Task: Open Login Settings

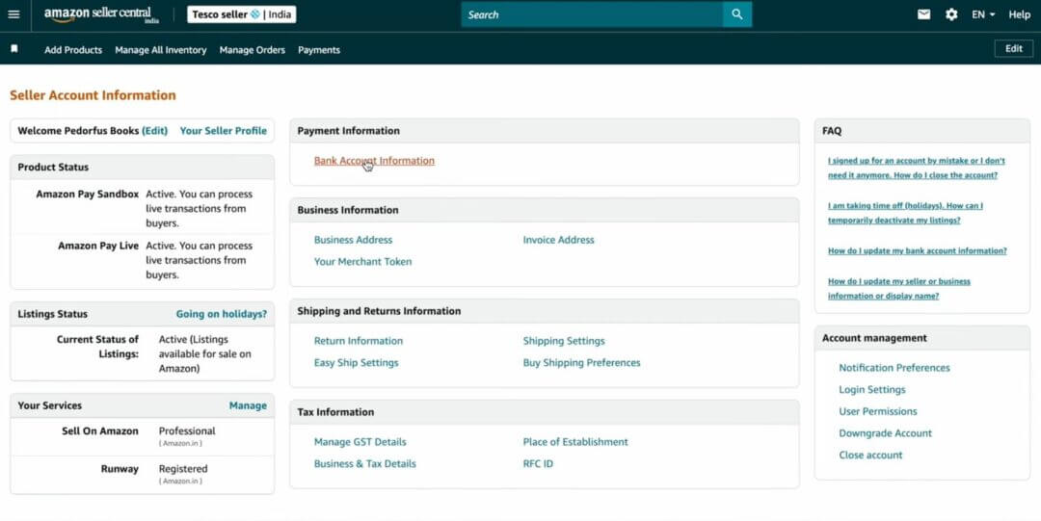Action: [x=871, y=389]
